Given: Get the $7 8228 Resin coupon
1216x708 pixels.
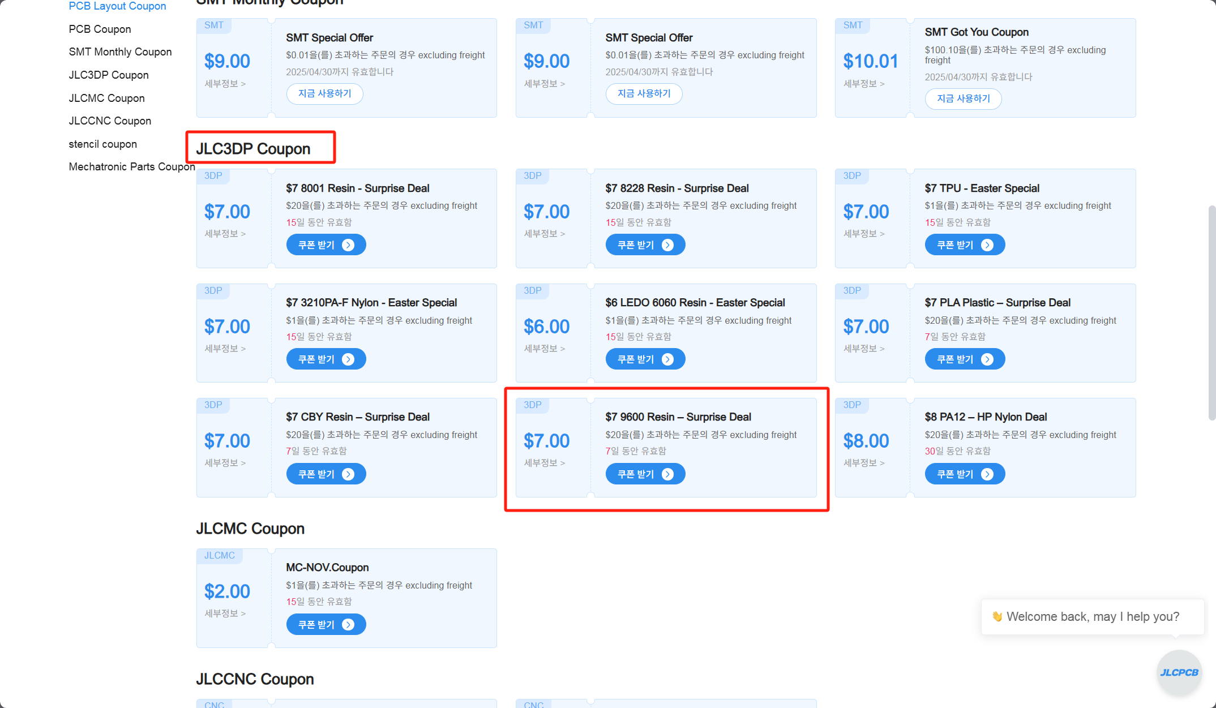Looking at the screenshot, I should click(645, 245).
